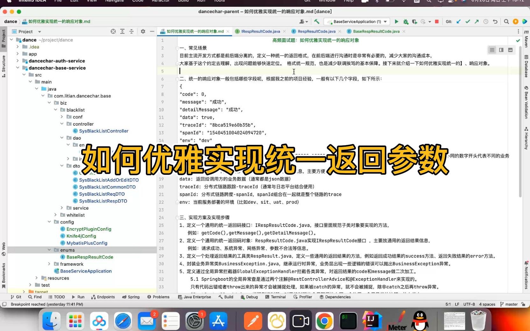The height and width of the screenshot is (331, 530).
Task: Click the editor vertical scrollbar
Action: point(520,122)
